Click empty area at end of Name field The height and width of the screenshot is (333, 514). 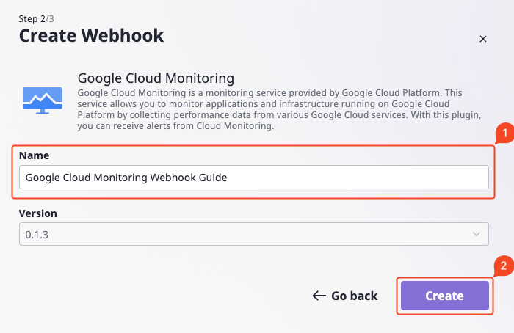coord(358,178)
